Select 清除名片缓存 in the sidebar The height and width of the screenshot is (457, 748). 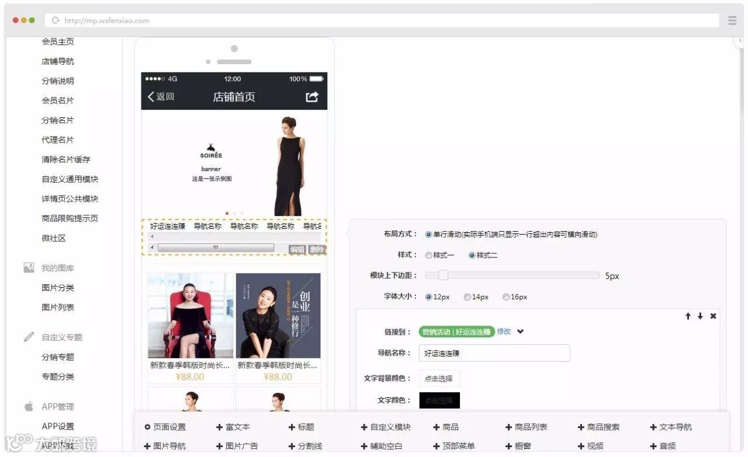[x=66, y=159]
